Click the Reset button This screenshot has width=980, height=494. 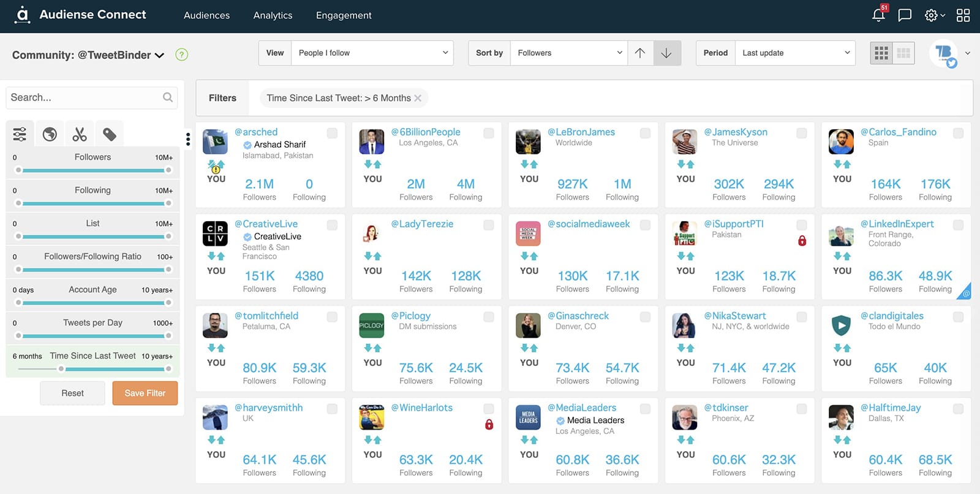point(72,393)
